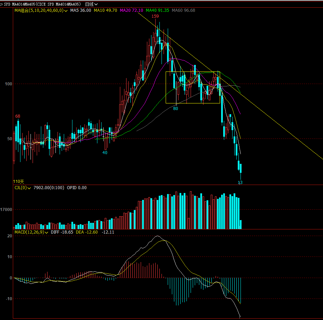Viewport: 323px width, 320px height.
Task: Select the 159 high price marker
Action: [155, 16]
